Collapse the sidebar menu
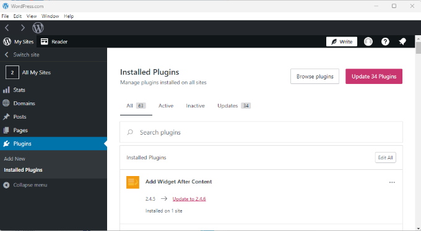Image resolution: width=421 pixels, height=231 pixels. pos(25,185)
